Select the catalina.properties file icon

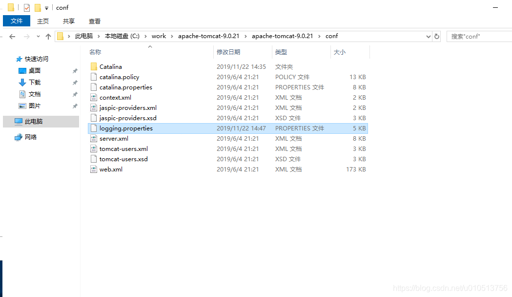pos(94,87)
